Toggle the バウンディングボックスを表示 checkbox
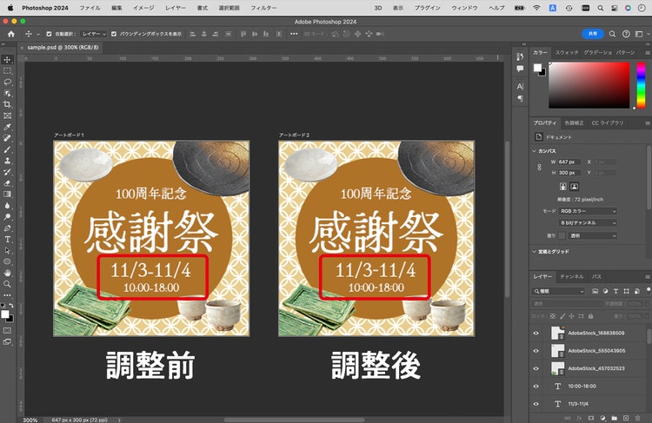The image size is (652, 423). pyautogui.click(x=114, y=34)
